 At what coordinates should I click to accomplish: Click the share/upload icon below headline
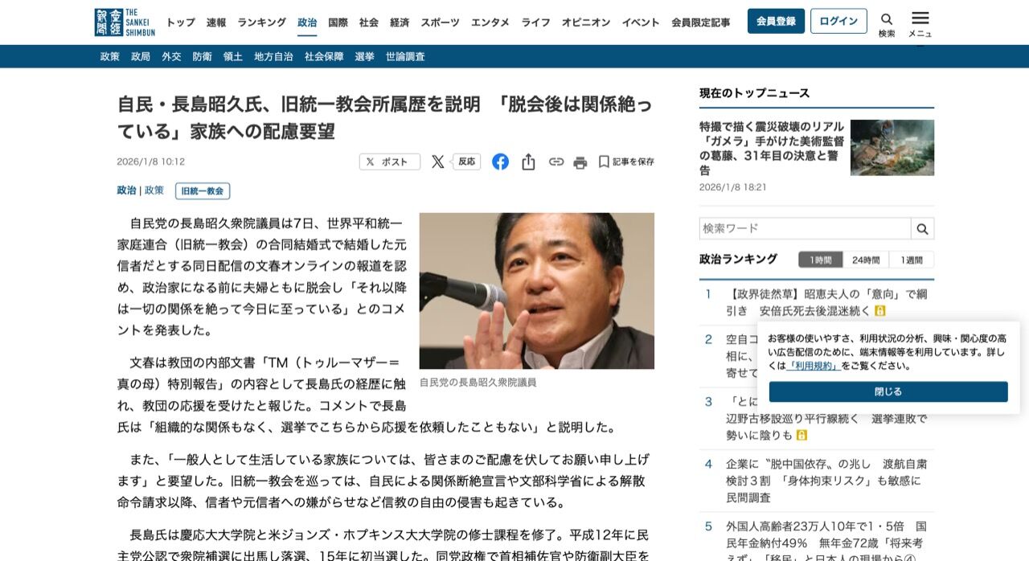pos(528,162)
